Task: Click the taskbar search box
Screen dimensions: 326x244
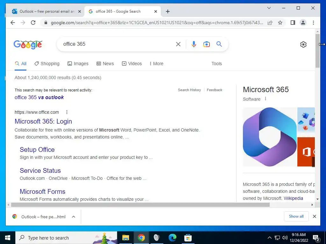Action: [66, 238]
